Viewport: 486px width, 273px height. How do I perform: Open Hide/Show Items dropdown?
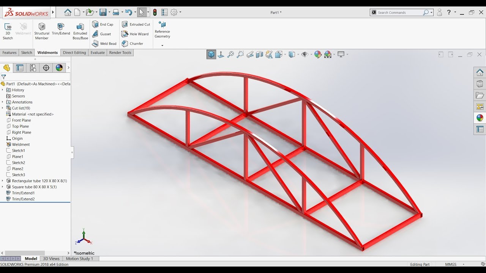pyautogui.click(x=306, y=55)
